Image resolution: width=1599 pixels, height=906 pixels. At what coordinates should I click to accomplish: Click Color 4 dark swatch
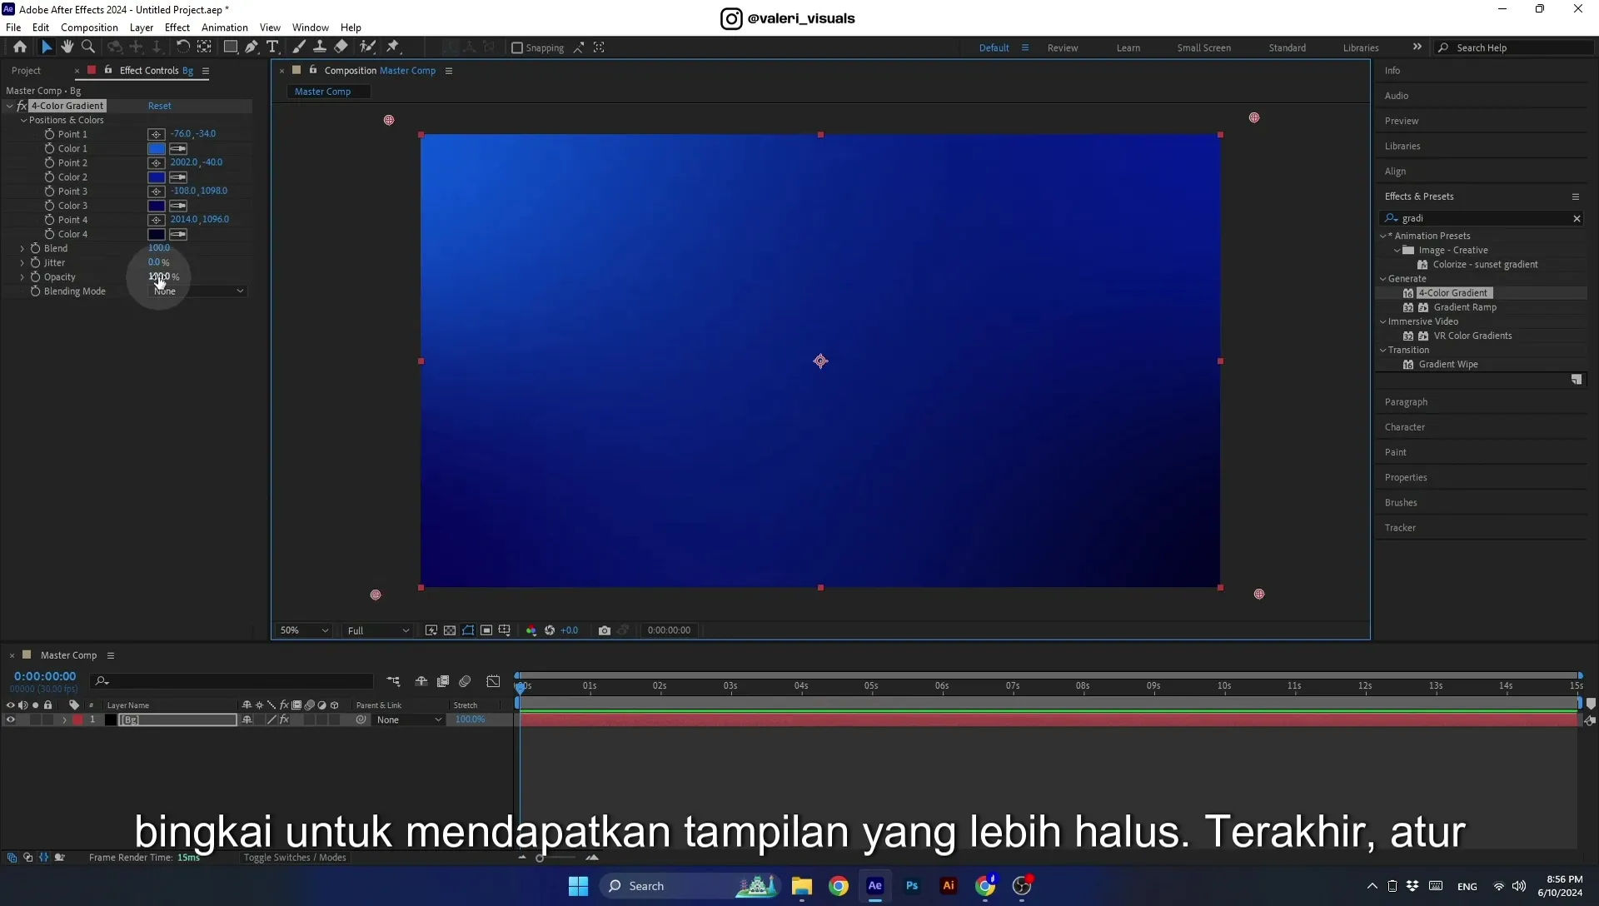pyautogui.click(x=156, y=234)
